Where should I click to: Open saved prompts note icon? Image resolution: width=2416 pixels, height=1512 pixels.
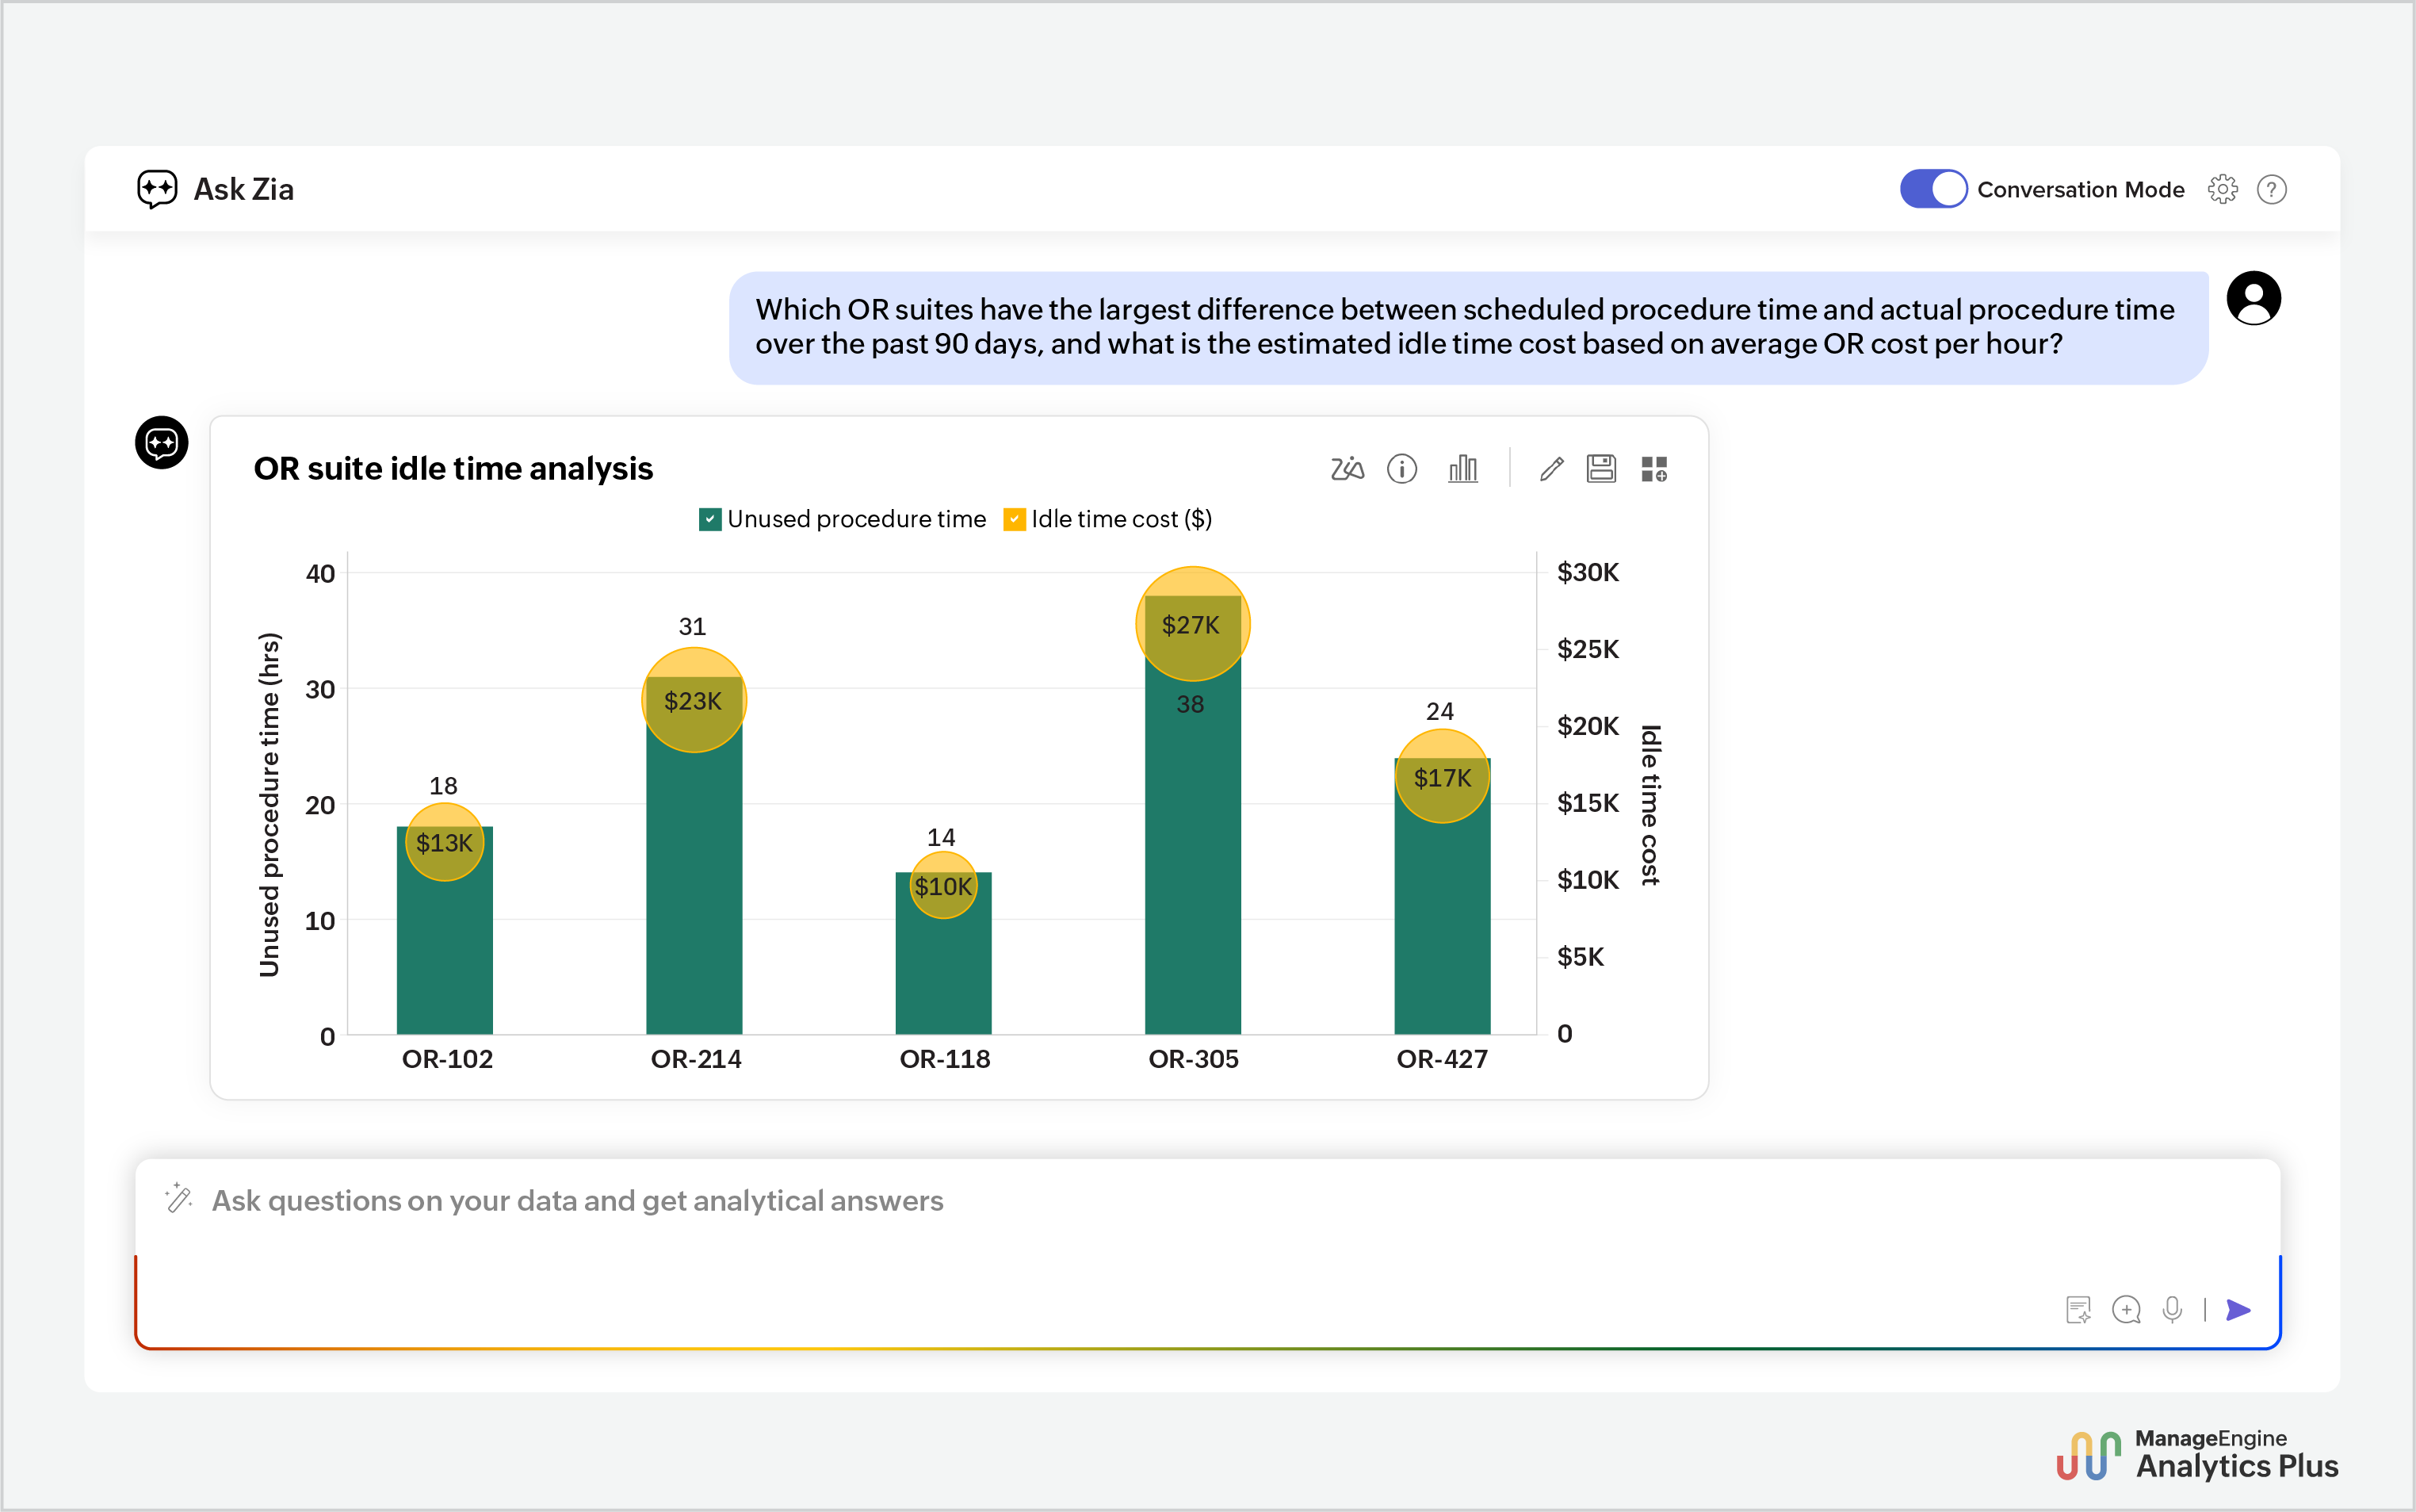click(x=2078, y=1310)
